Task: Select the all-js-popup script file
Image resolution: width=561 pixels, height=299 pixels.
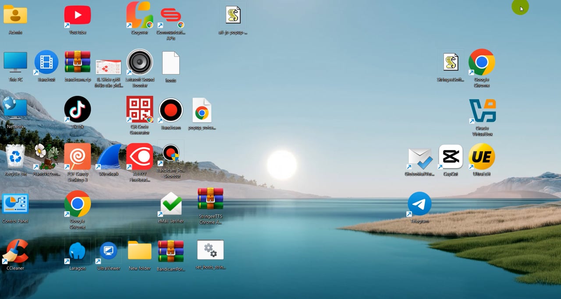Action: pos(233,15)
